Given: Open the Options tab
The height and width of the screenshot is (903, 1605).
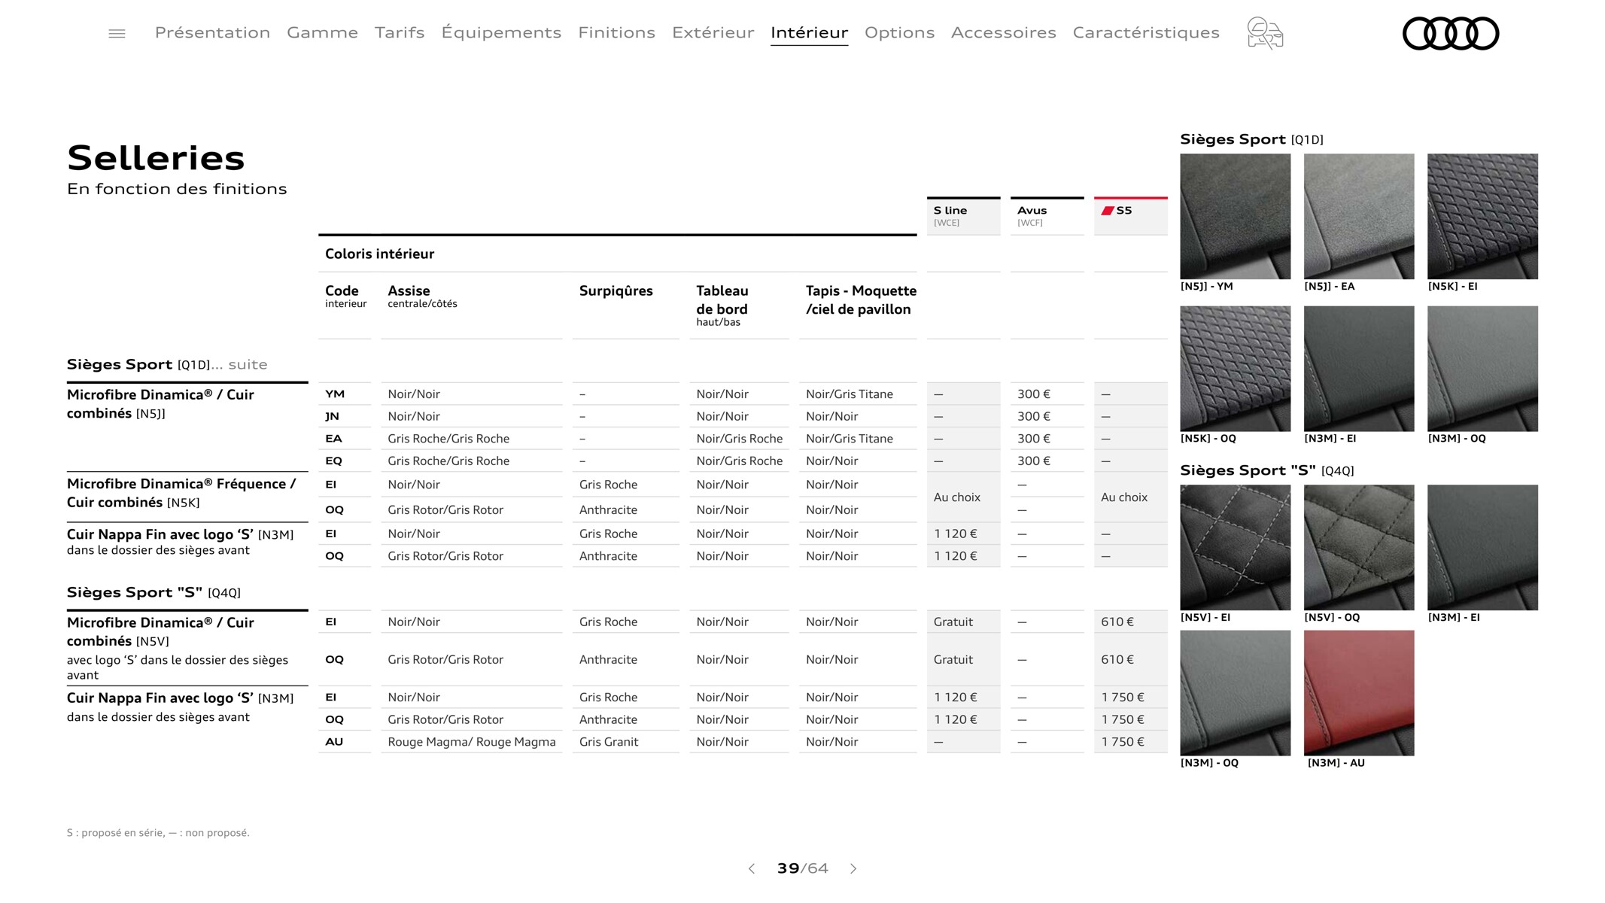Looking at the screenshot, I should coord(899,32).
